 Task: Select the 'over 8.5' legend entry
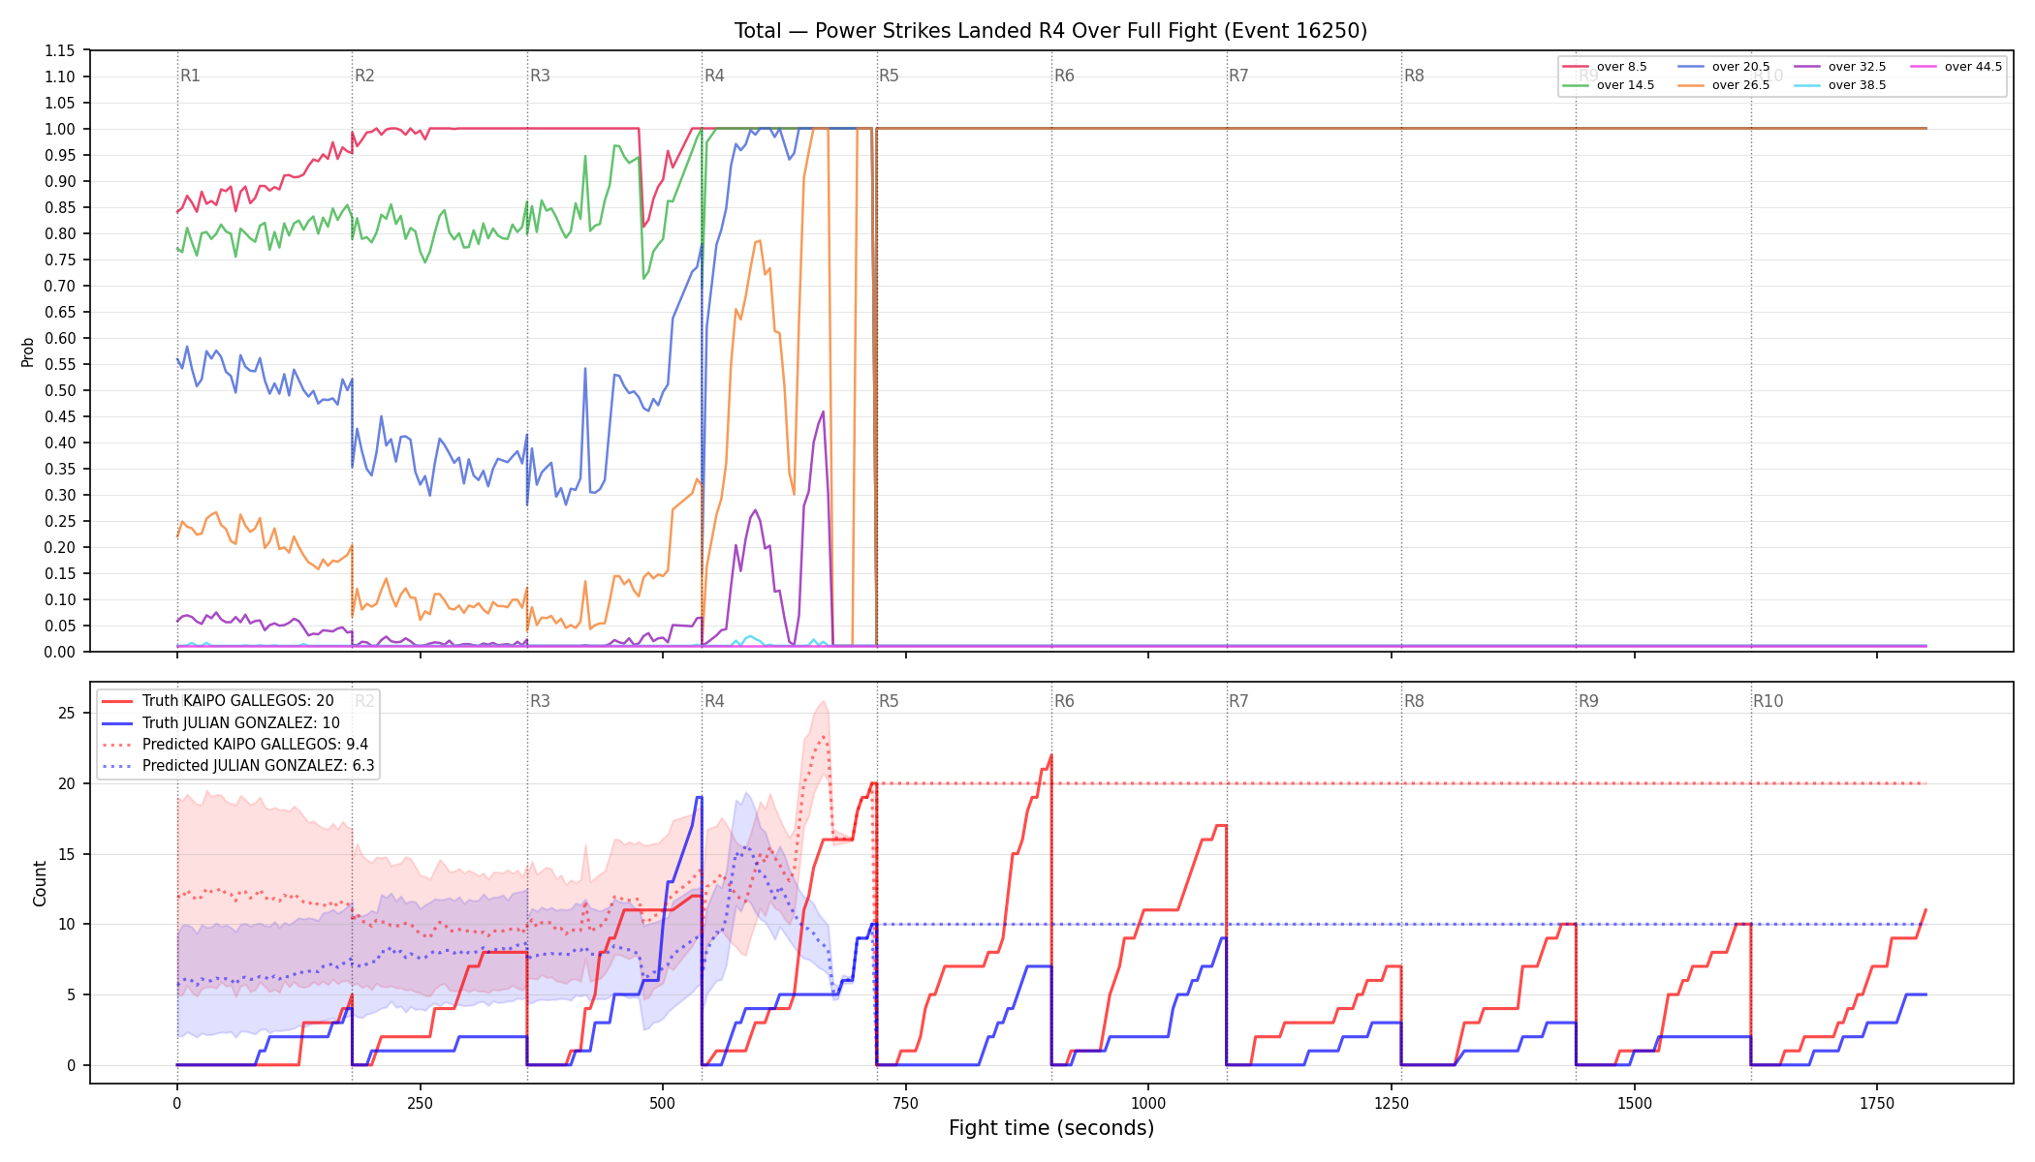[1605, 67]
